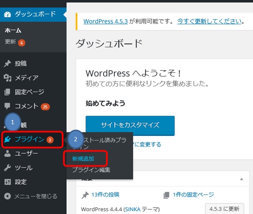
Task: Collapse the overview widget triangle
Action: pyautogui.click(x=242, y=179)
